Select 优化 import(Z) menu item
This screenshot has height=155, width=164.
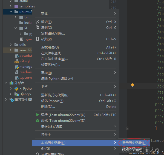76,101
